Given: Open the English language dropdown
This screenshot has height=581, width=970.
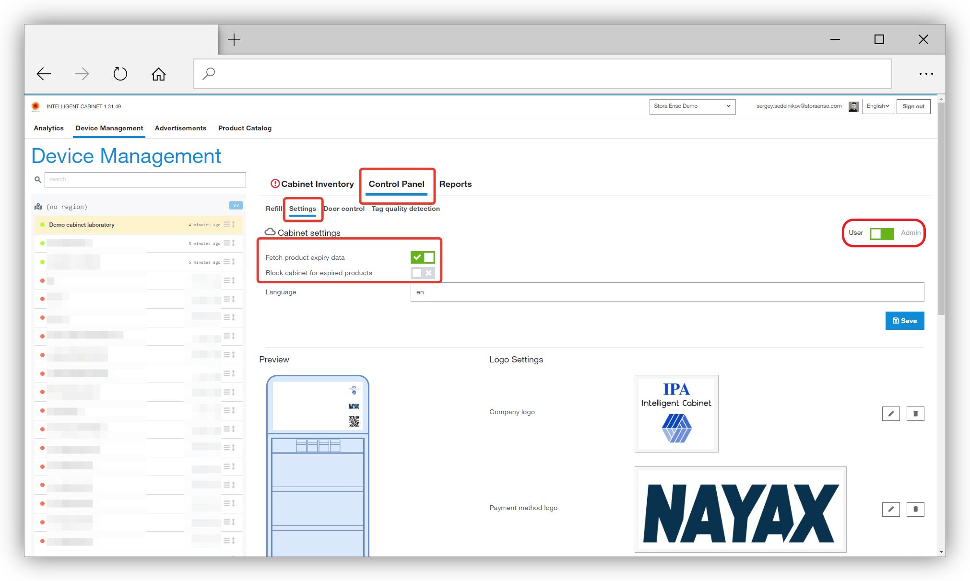Looking at the screenshot, I should [878, 106].
